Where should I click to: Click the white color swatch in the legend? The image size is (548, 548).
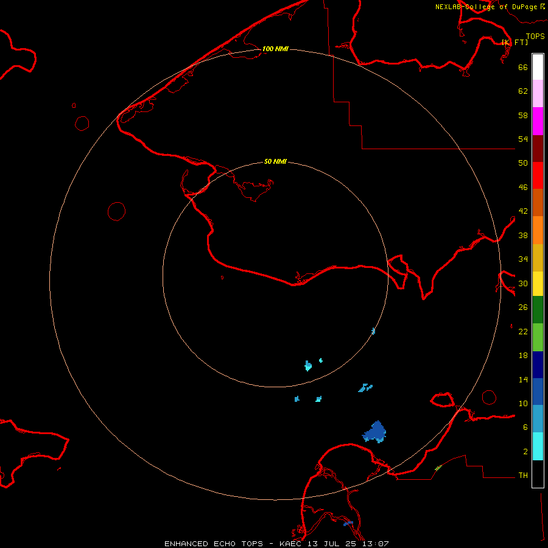538,67
